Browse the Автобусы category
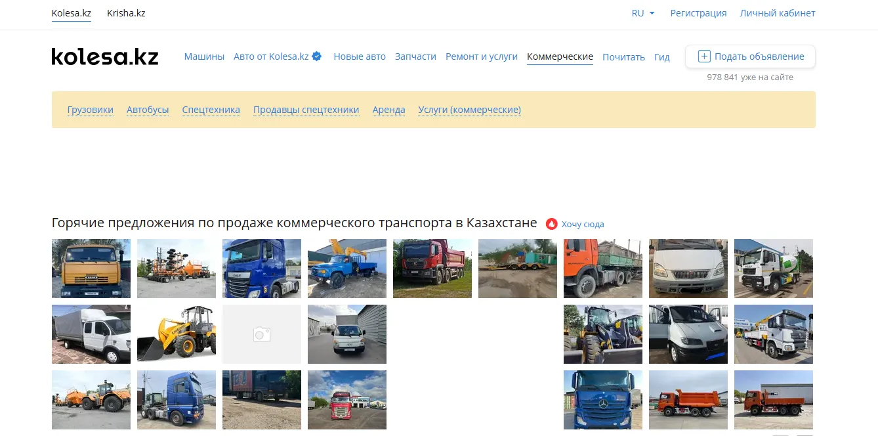Viewport: 878px width, 436px height. (148, 110)
